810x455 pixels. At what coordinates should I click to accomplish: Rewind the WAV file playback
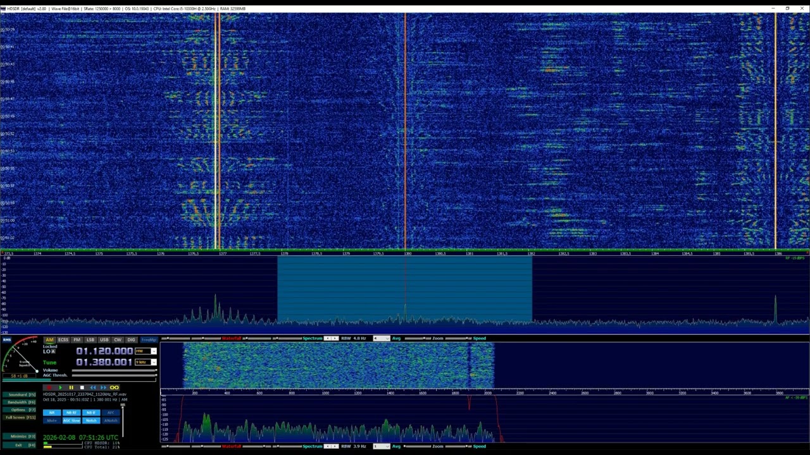[93, 387]
